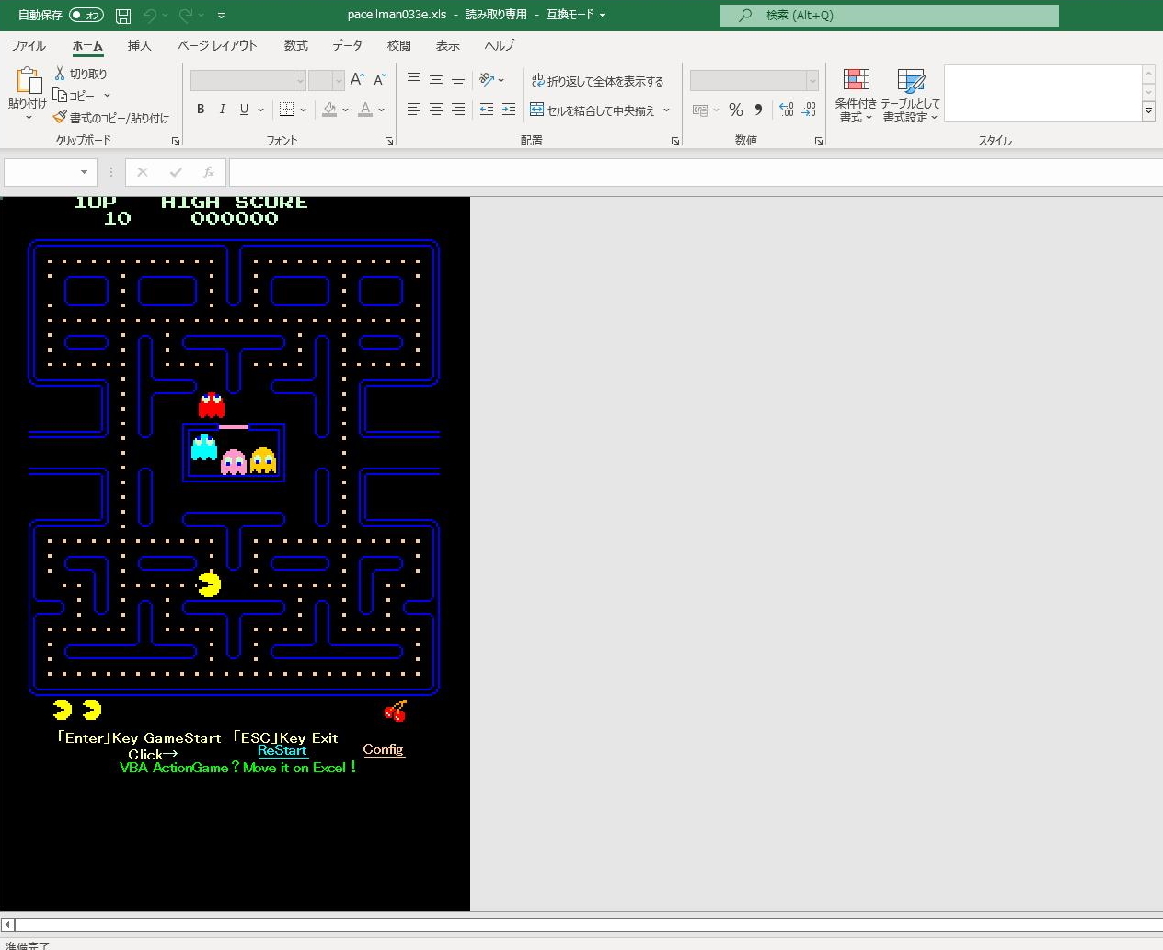Image resolution: width=1163 pixels, height=950 pixels.
Task: Open the フォント dialog launcher
Action: (389, 141)
